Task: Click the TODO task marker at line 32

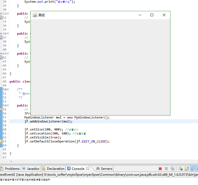Action: point(1,18)
